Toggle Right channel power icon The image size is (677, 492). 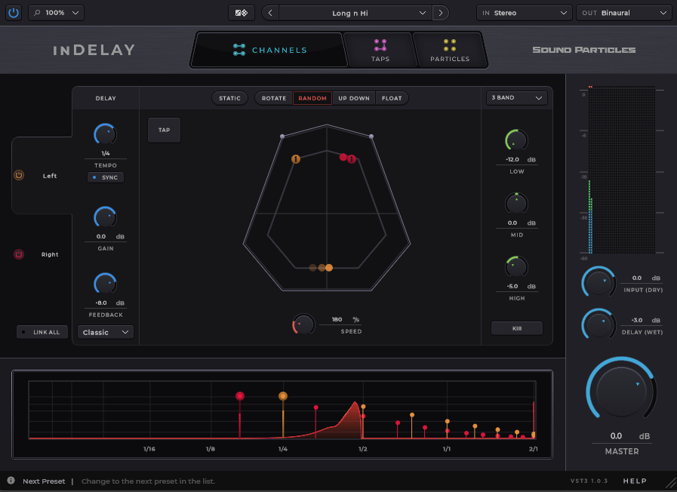[19, 254]
